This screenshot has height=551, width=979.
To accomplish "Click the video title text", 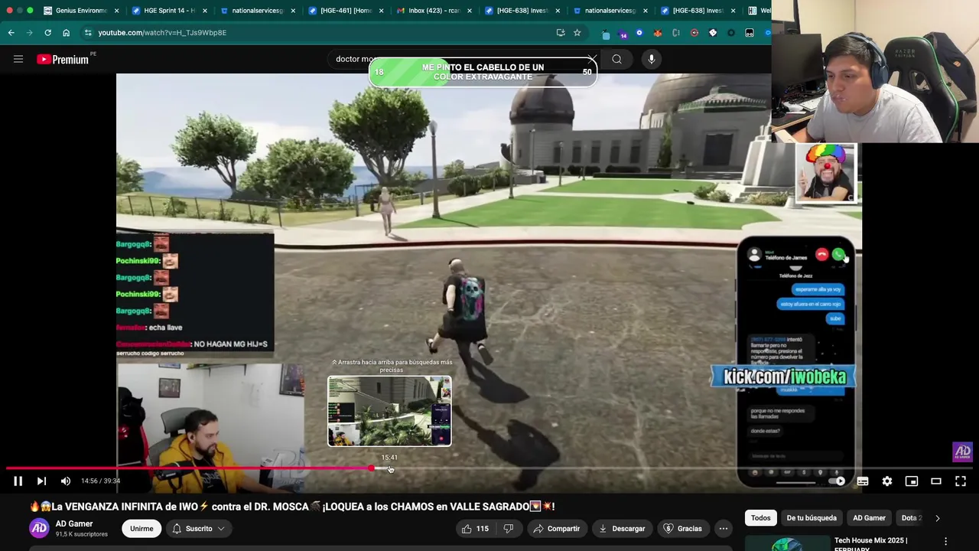I will (x=291, y=507).
